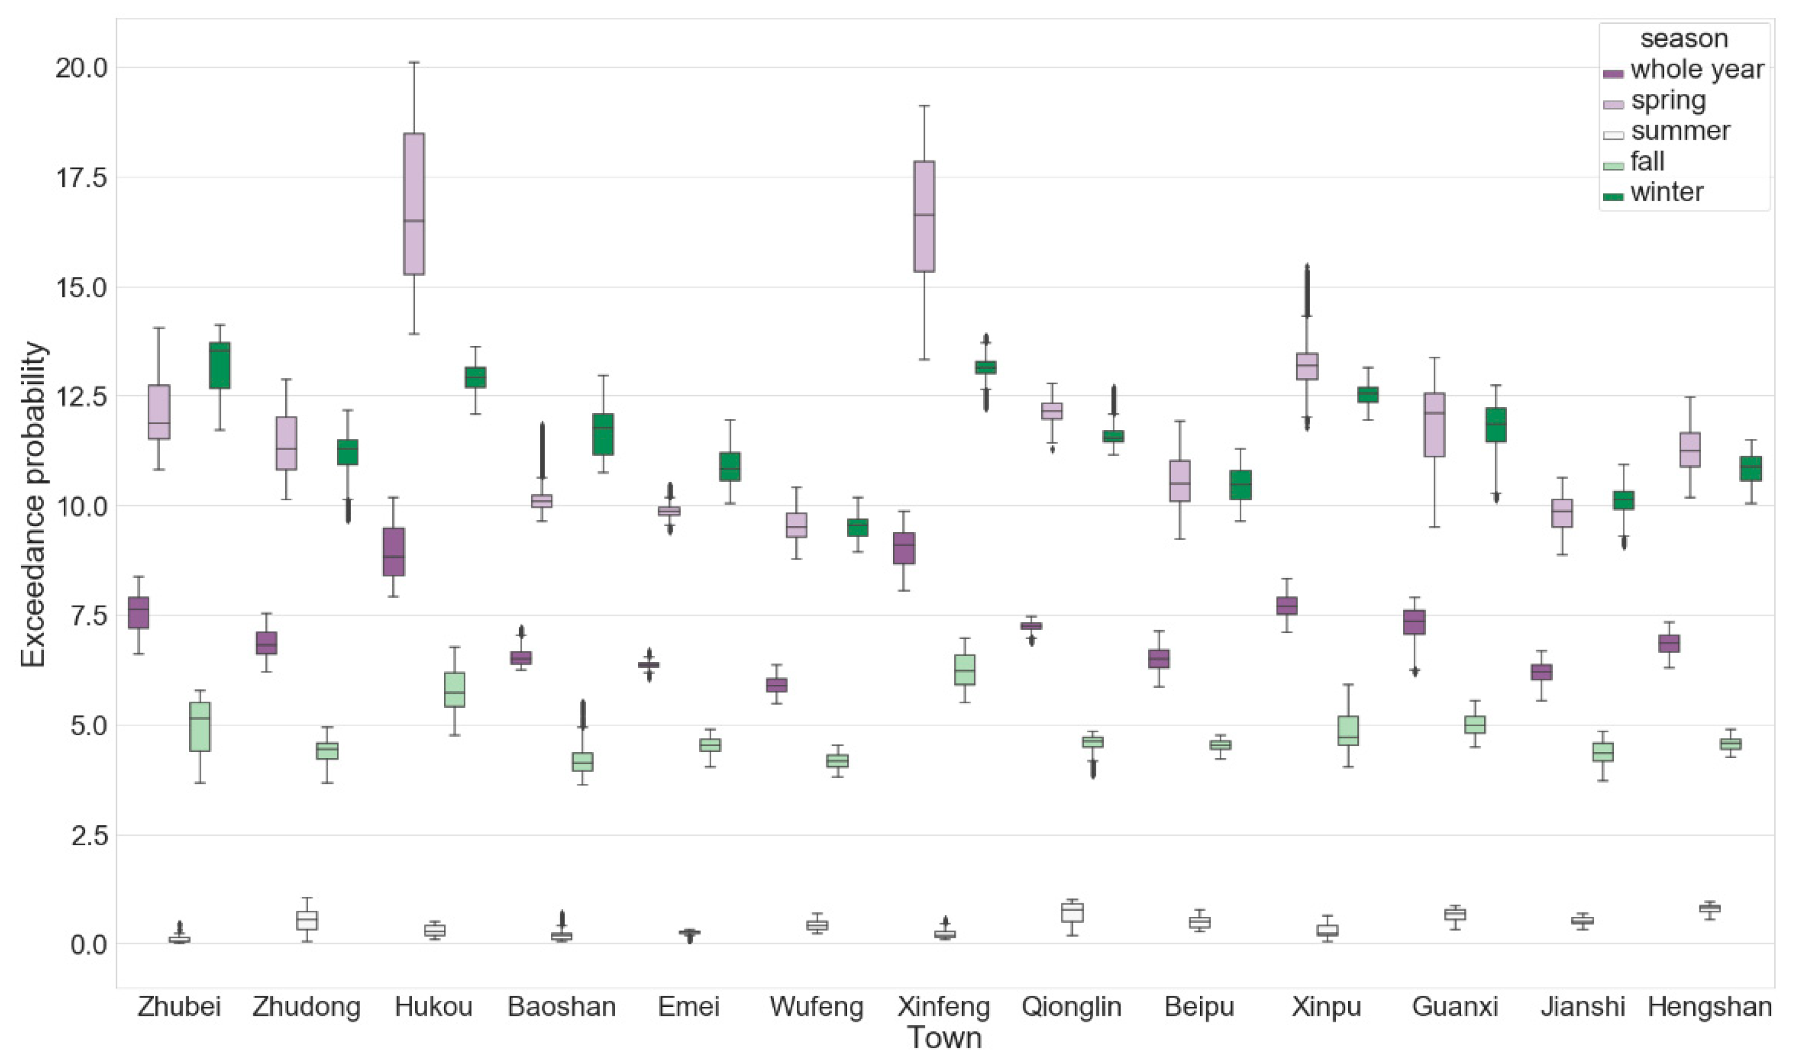Click the 20.0 y-axis tick label
This screenshot has width=1795, height=1060.
click(82, 68)
